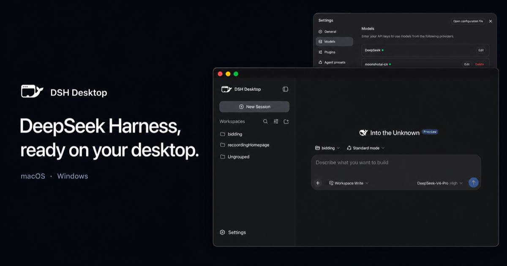
Task: Click the recoordingHomepage folder icon
Action: [223, 145]
